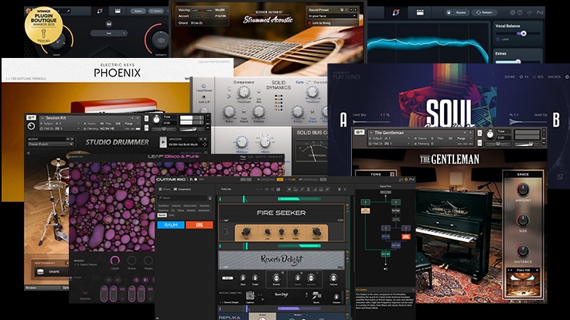Open the SOUND tab in the Soul instrument
This screenshot has width=570, height=320.
coord(510,77)
